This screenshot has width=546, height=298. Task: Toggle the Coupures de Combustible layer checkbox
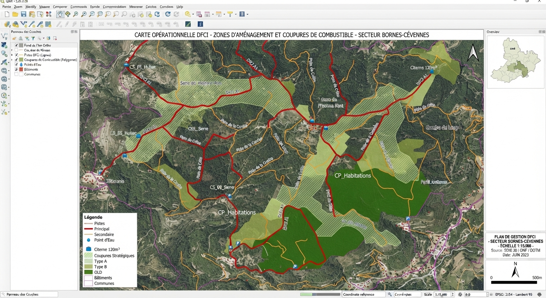tap(16, 60)
